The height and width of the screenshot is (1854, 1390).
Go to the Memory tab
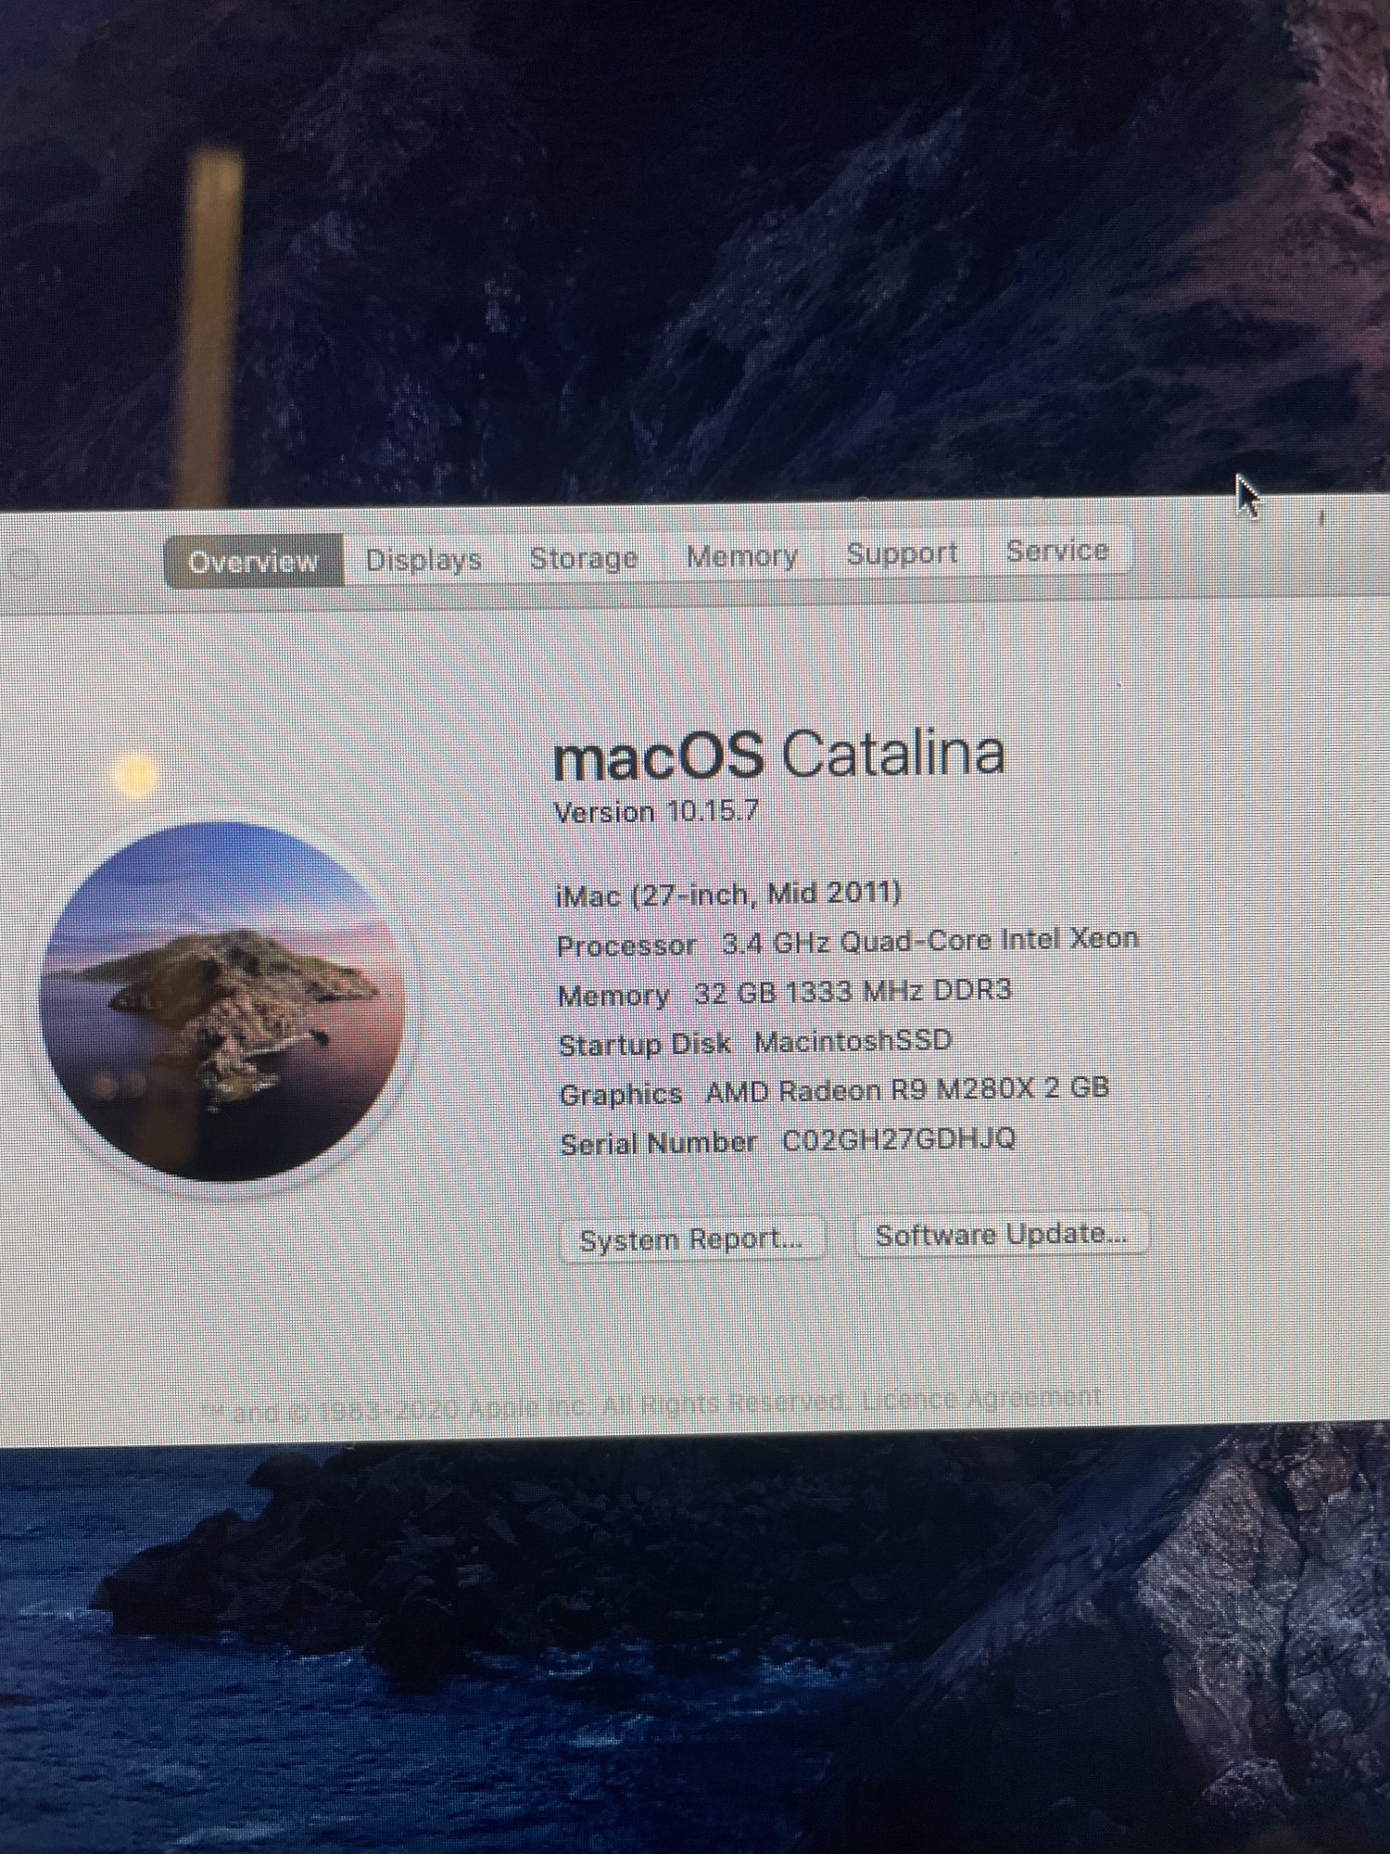click(x=741, y=555)
